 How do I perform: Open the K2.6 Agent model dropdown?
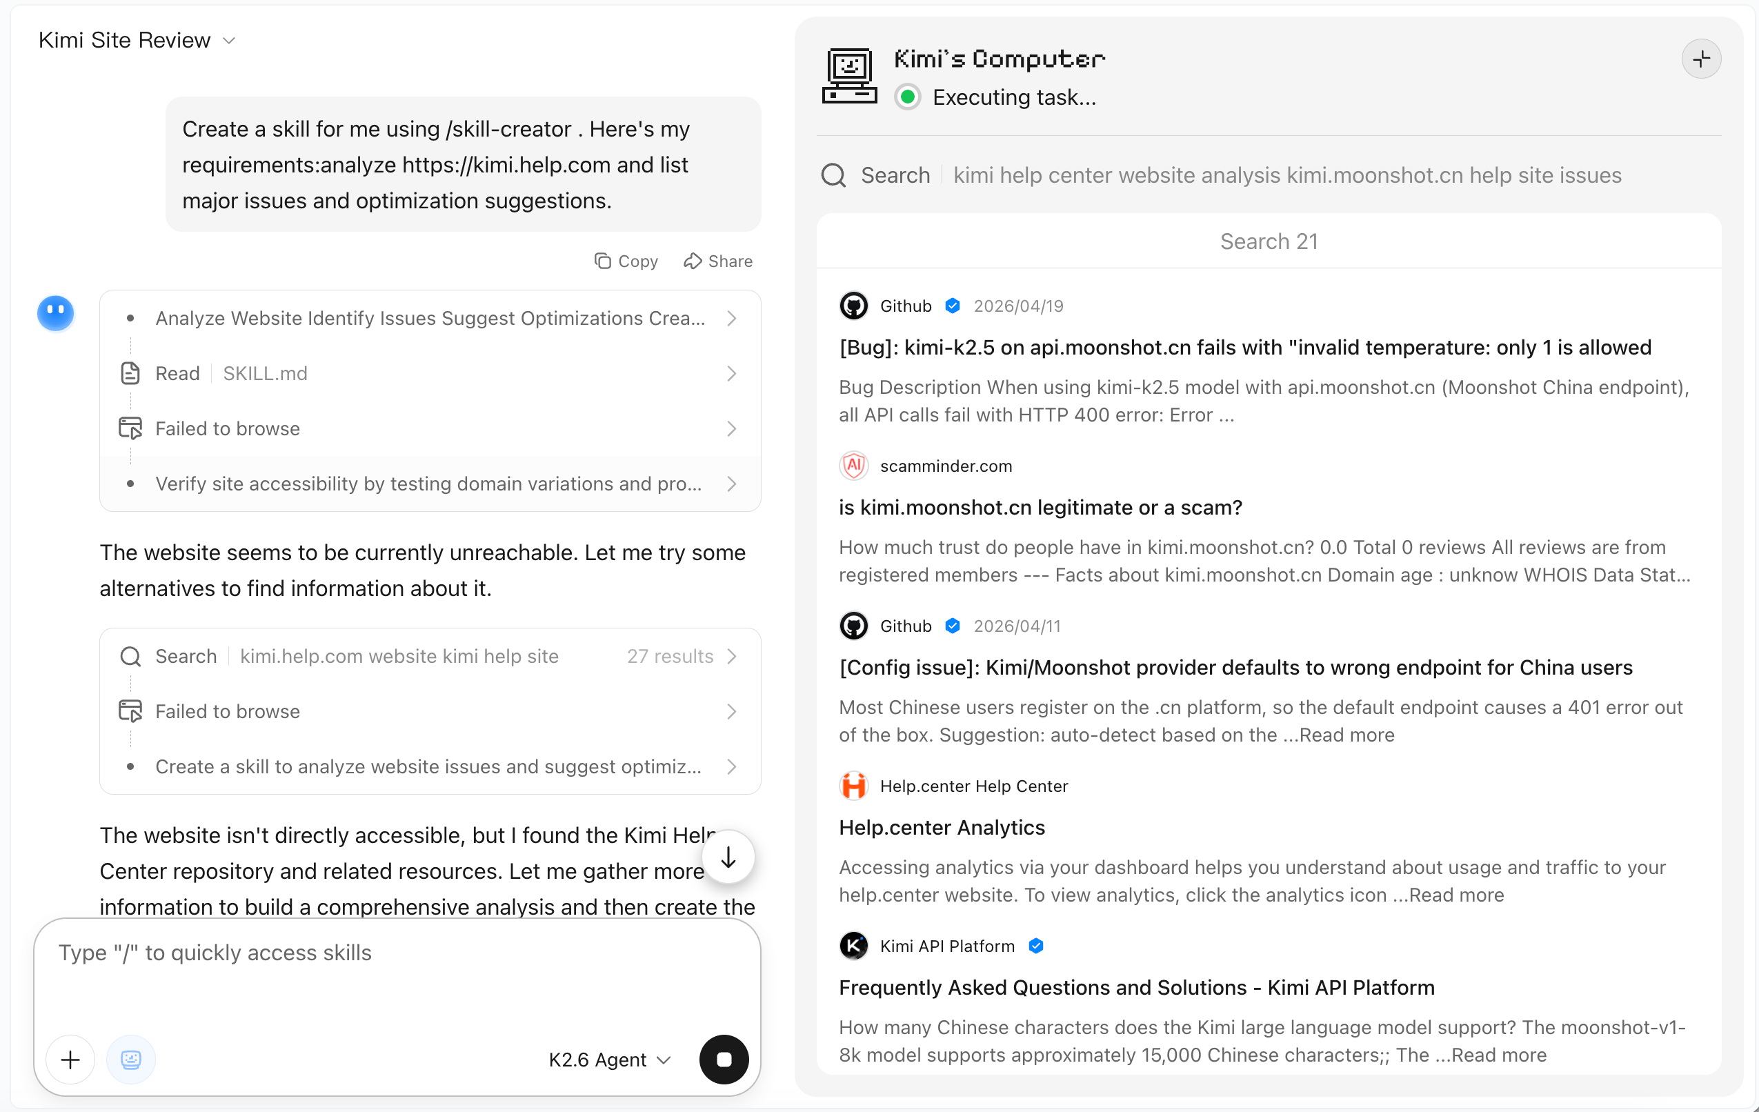click(x=609, y=1060)
